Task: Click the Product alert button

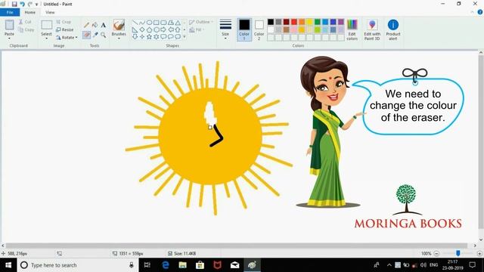Action: tap(393, 29)
